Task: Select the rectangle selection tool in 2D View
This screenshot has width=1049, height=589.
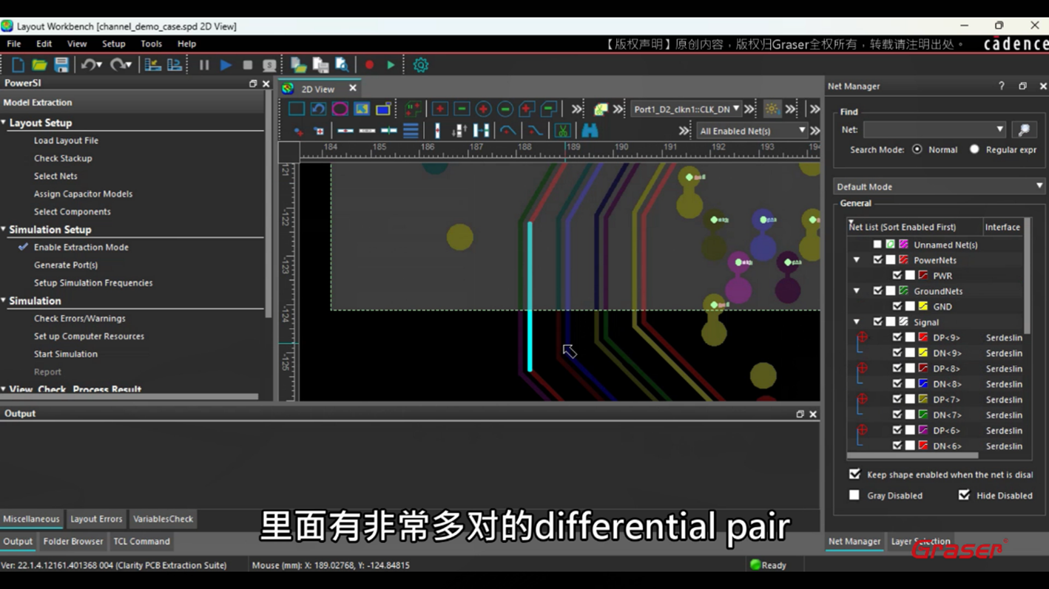Action: pos(296,109)
